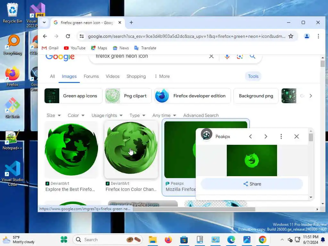The image size is (328, 246).
Task: Open Microsoft Edge from the taskbar
Action: [x=231, y=240]
